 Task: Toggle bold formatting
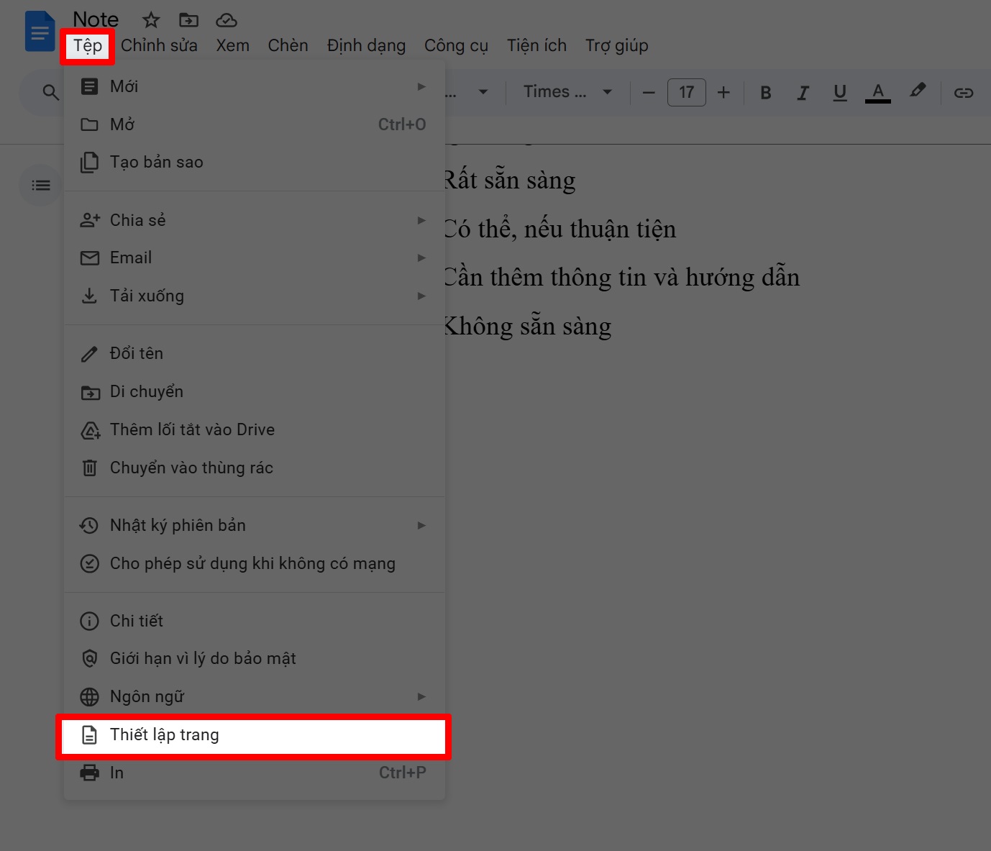click(x=766, y=92)
